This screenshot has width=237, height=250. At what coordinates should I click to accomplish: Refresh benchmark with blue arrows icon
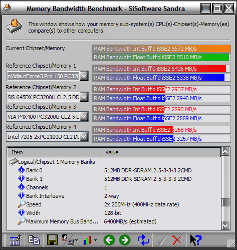coord(143,240)
